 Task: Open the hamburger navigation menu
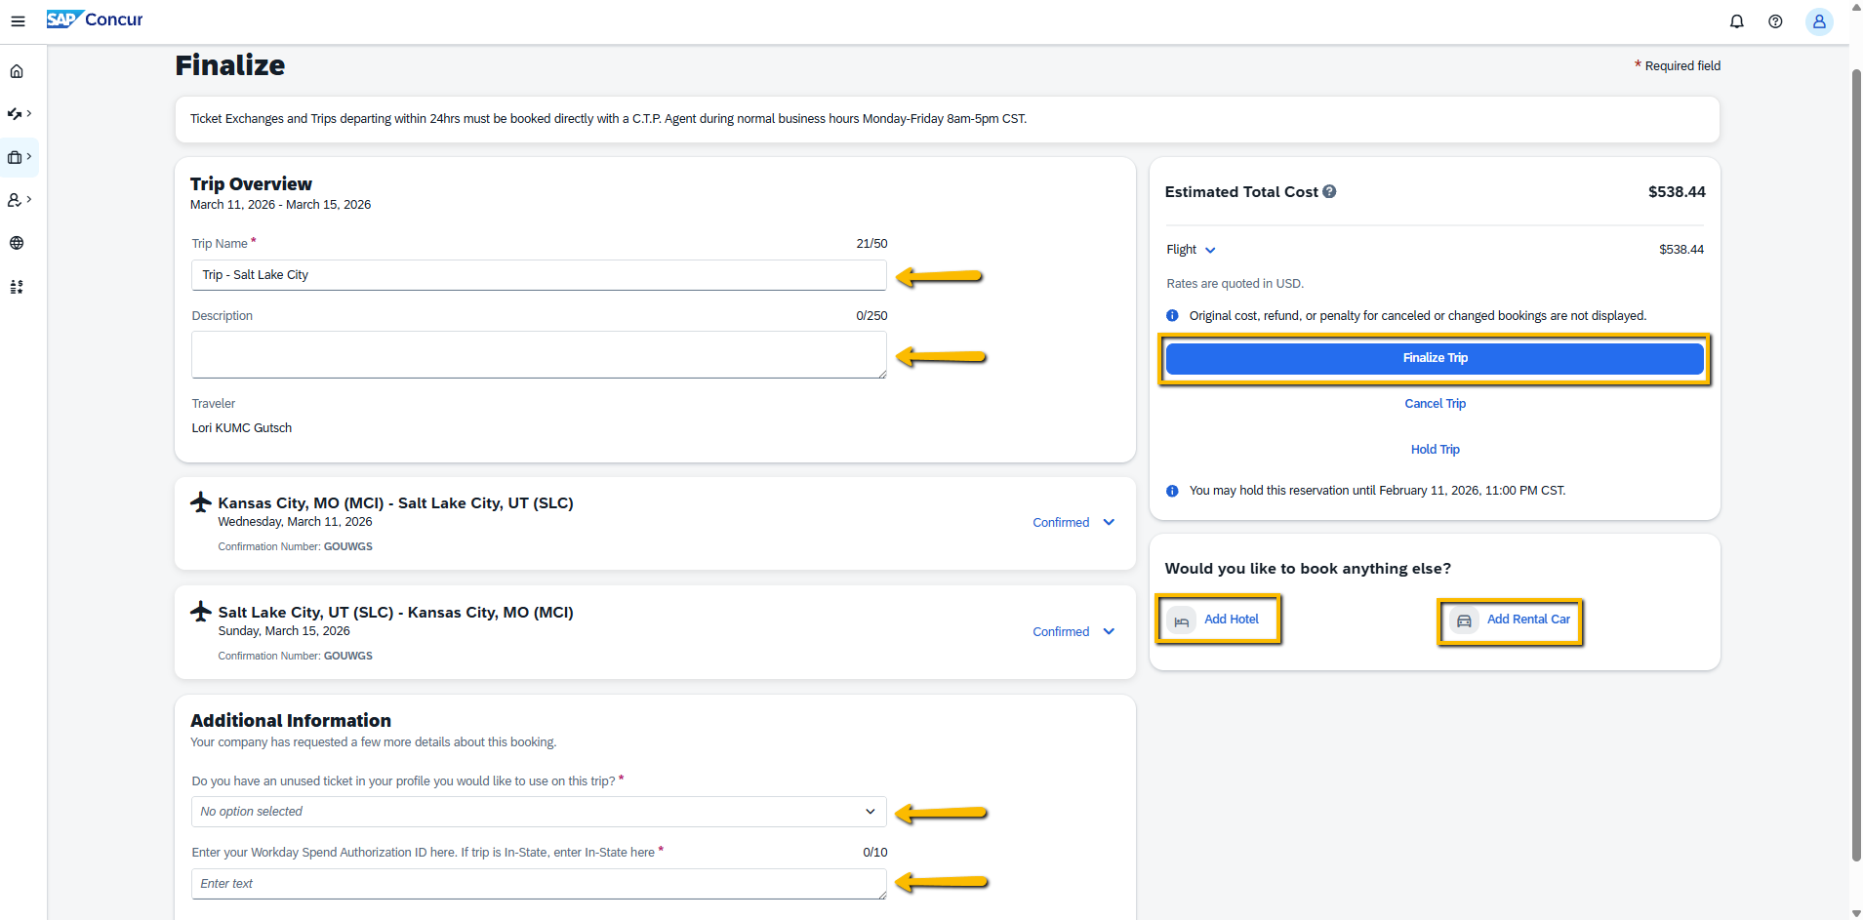[18, 20]
